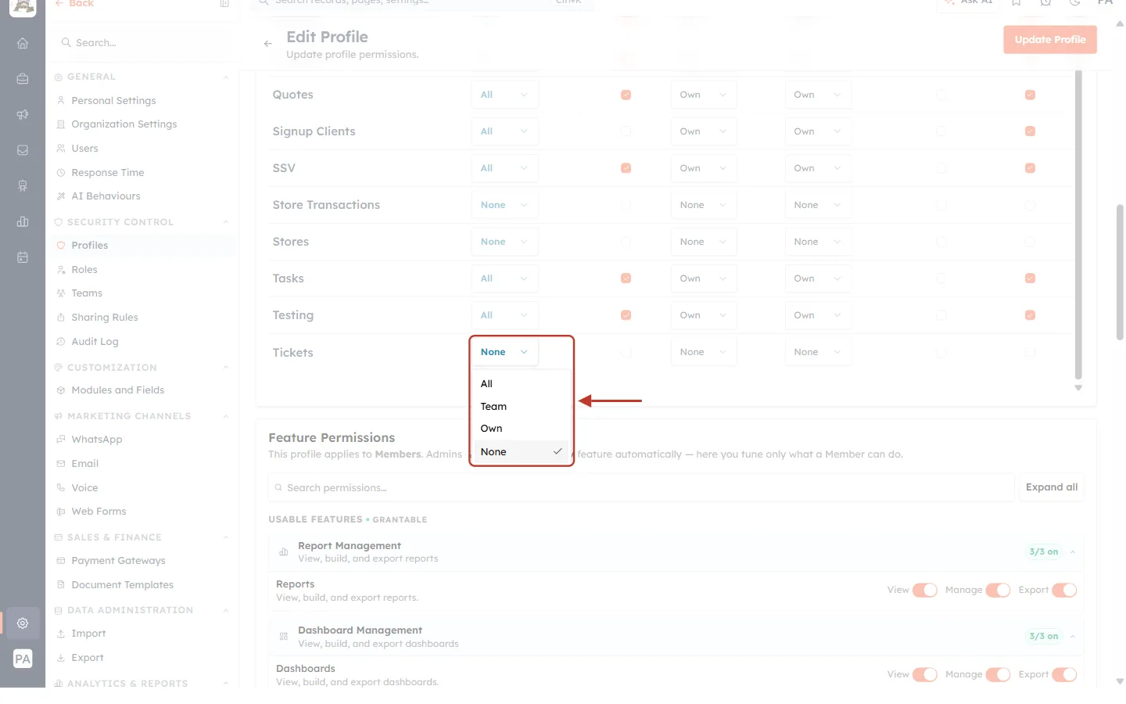Tick the unchecked box in the Testing row

[x=941, y=315]
